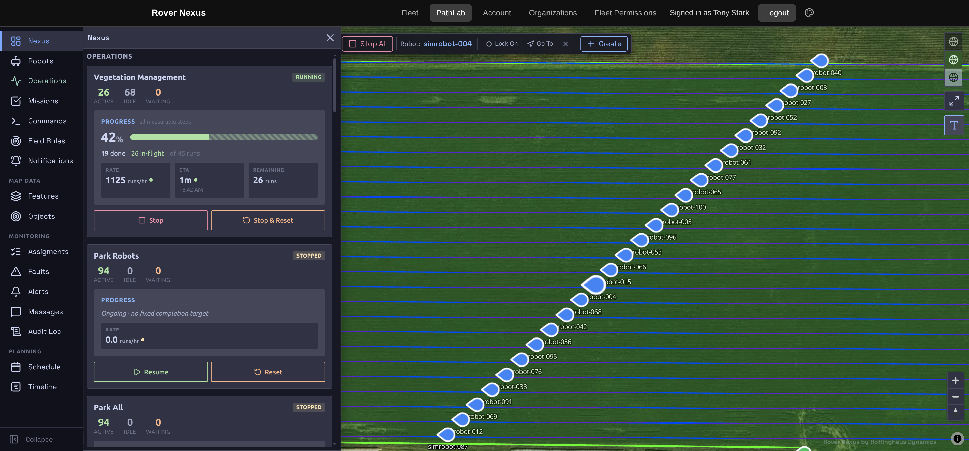Open Missions in the sidebar
The width and height of the screenshot is (969, 451).
(x=41, y=101)
